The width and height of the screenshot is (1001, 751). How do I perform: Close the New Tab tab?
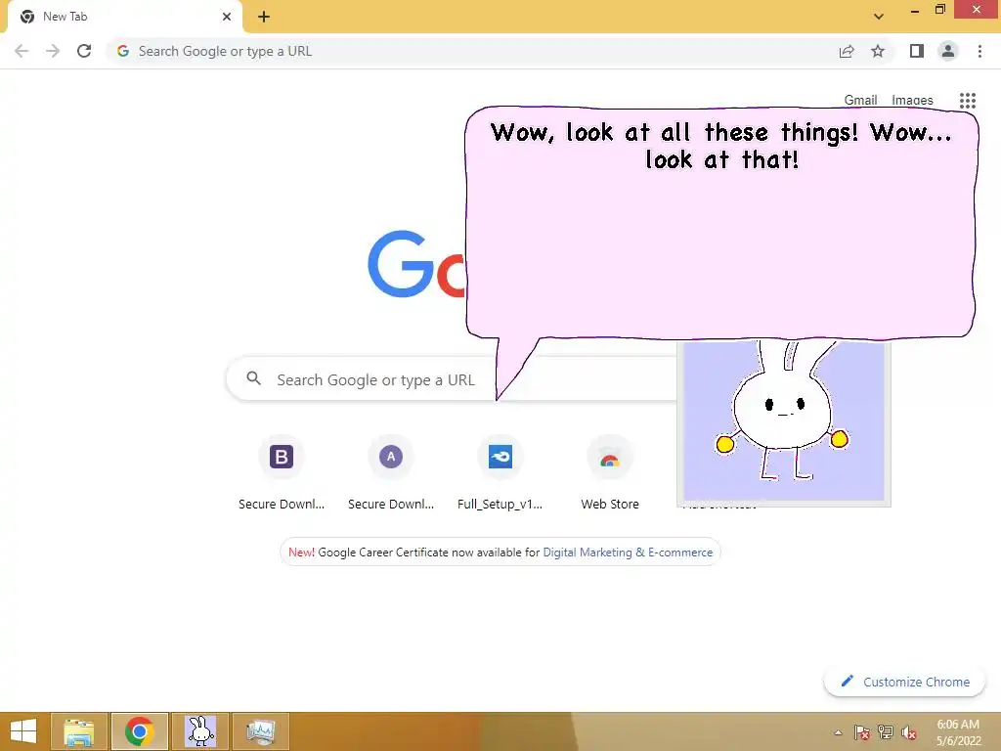(x=227, y=17)
